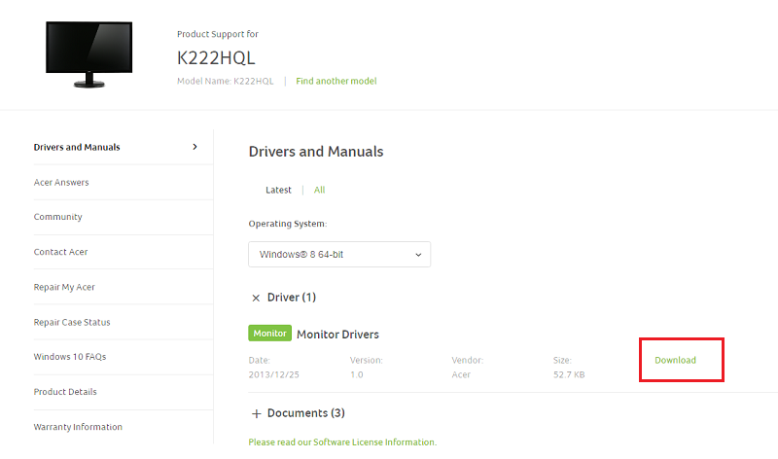Click the K222HQL product heading

216,58
